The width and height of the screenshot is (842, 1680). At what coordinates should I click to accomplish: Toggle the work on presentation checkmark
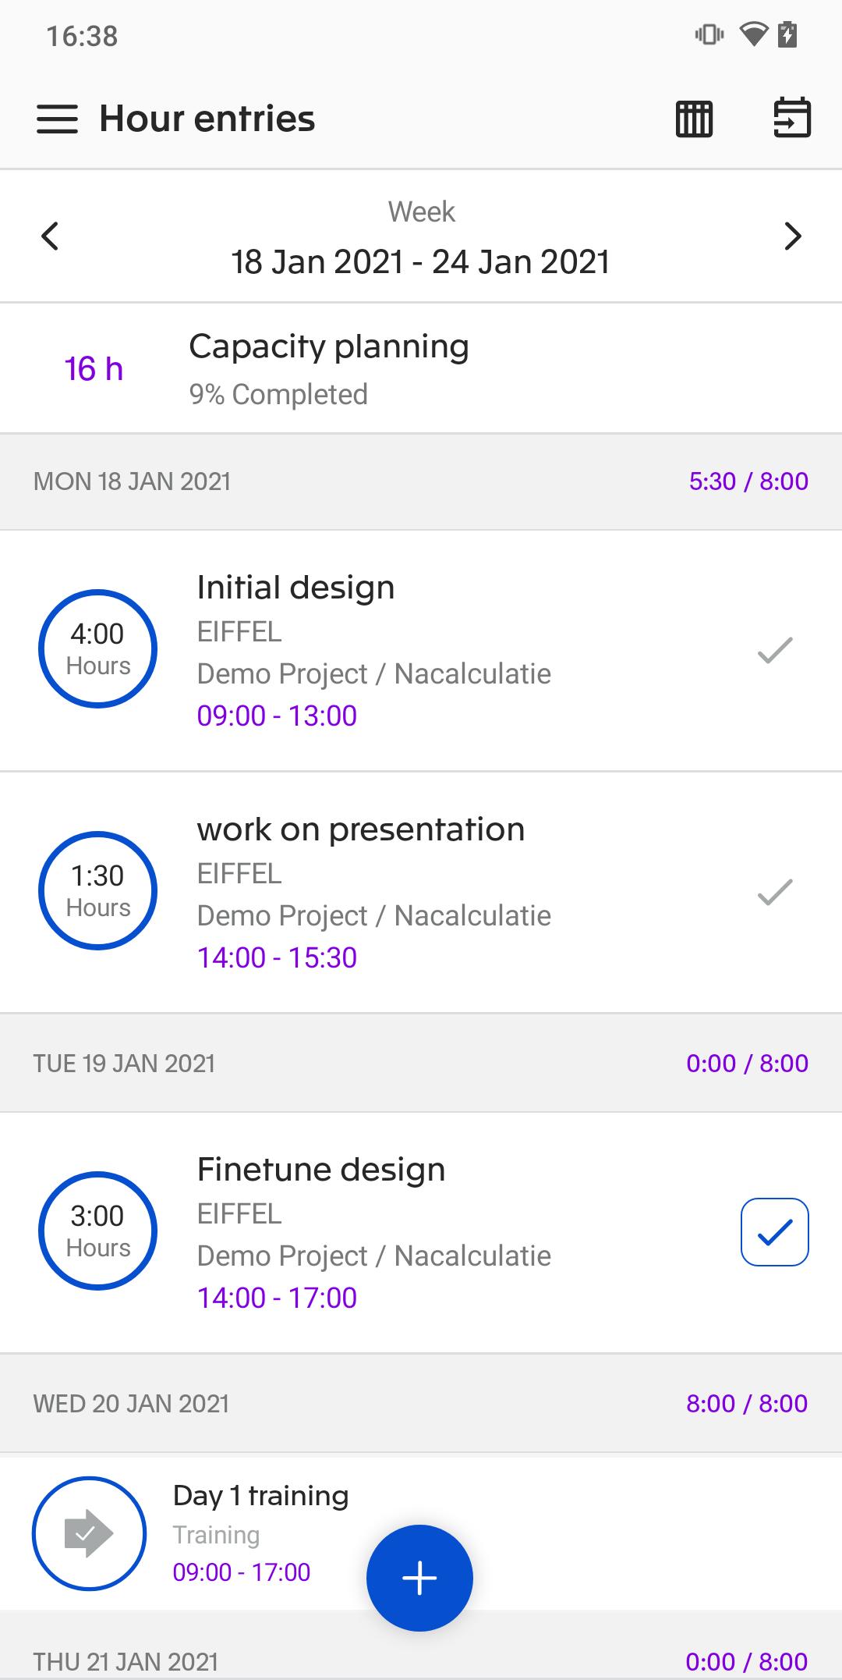pyautogui.click(x=774, y=892)
